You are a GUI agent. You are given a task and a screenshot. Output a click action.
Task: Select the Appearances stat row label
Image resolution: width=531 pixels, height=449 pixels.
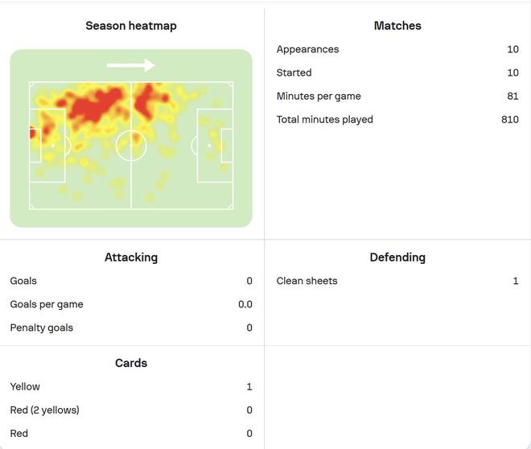point(307,49)
